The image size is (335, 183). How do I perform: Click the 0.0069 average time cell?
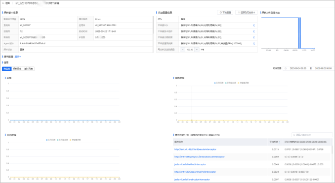click(x=275, y=157)
